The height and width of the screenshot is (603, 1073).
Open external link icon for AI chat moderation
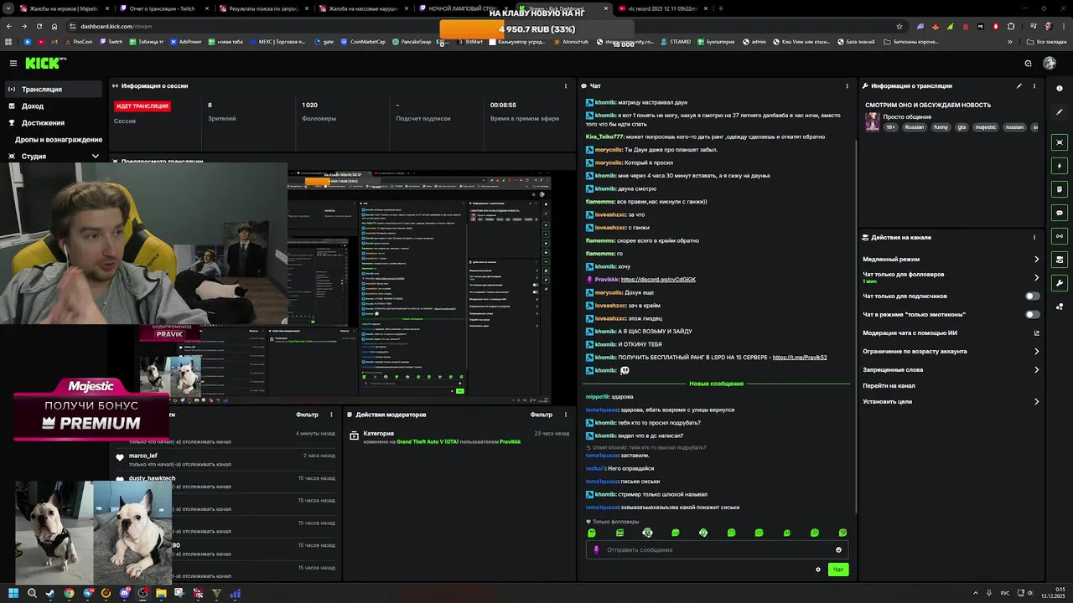click(x=1036, y=333)
